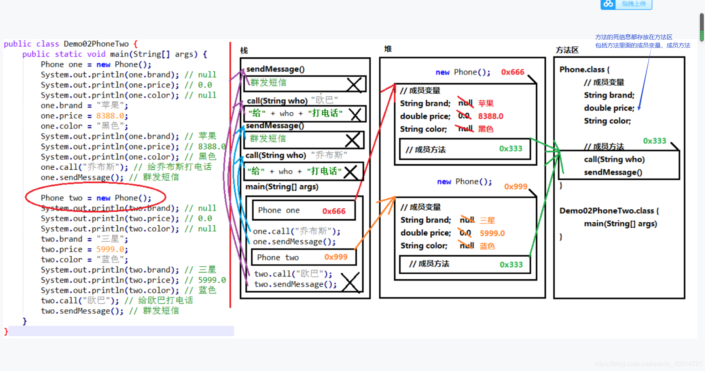Click the code line "one.price = 8388.0;"
Screen dimensions: 705x371
tap(84, 115)
